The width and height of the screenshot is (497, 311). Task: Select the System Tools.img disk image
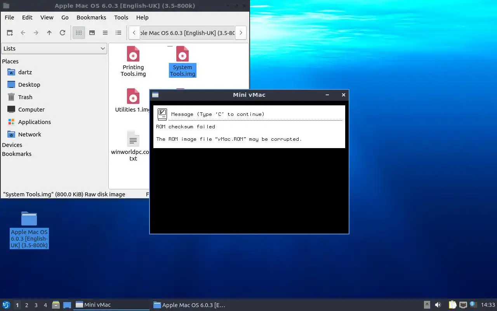coord(182,61)
